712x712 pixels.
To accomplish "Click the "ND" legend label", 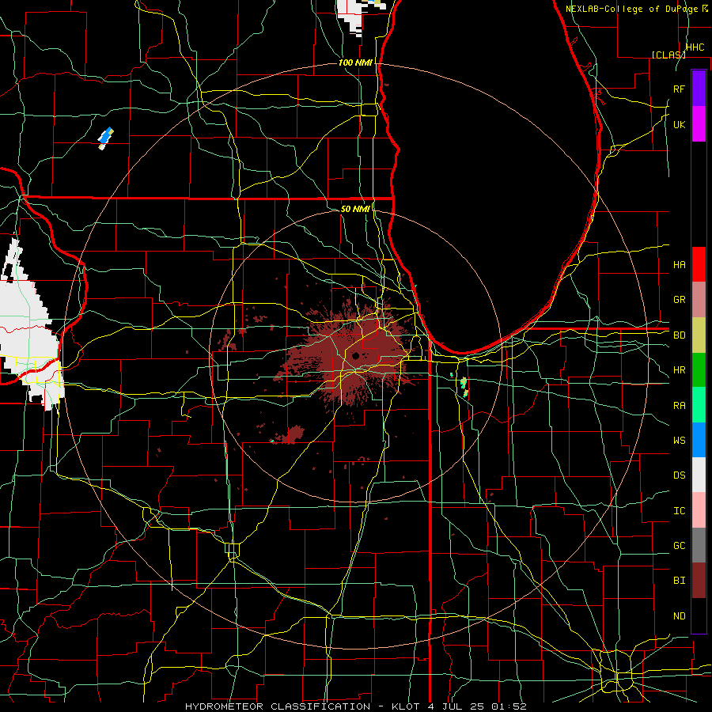I will pos(680,616).
